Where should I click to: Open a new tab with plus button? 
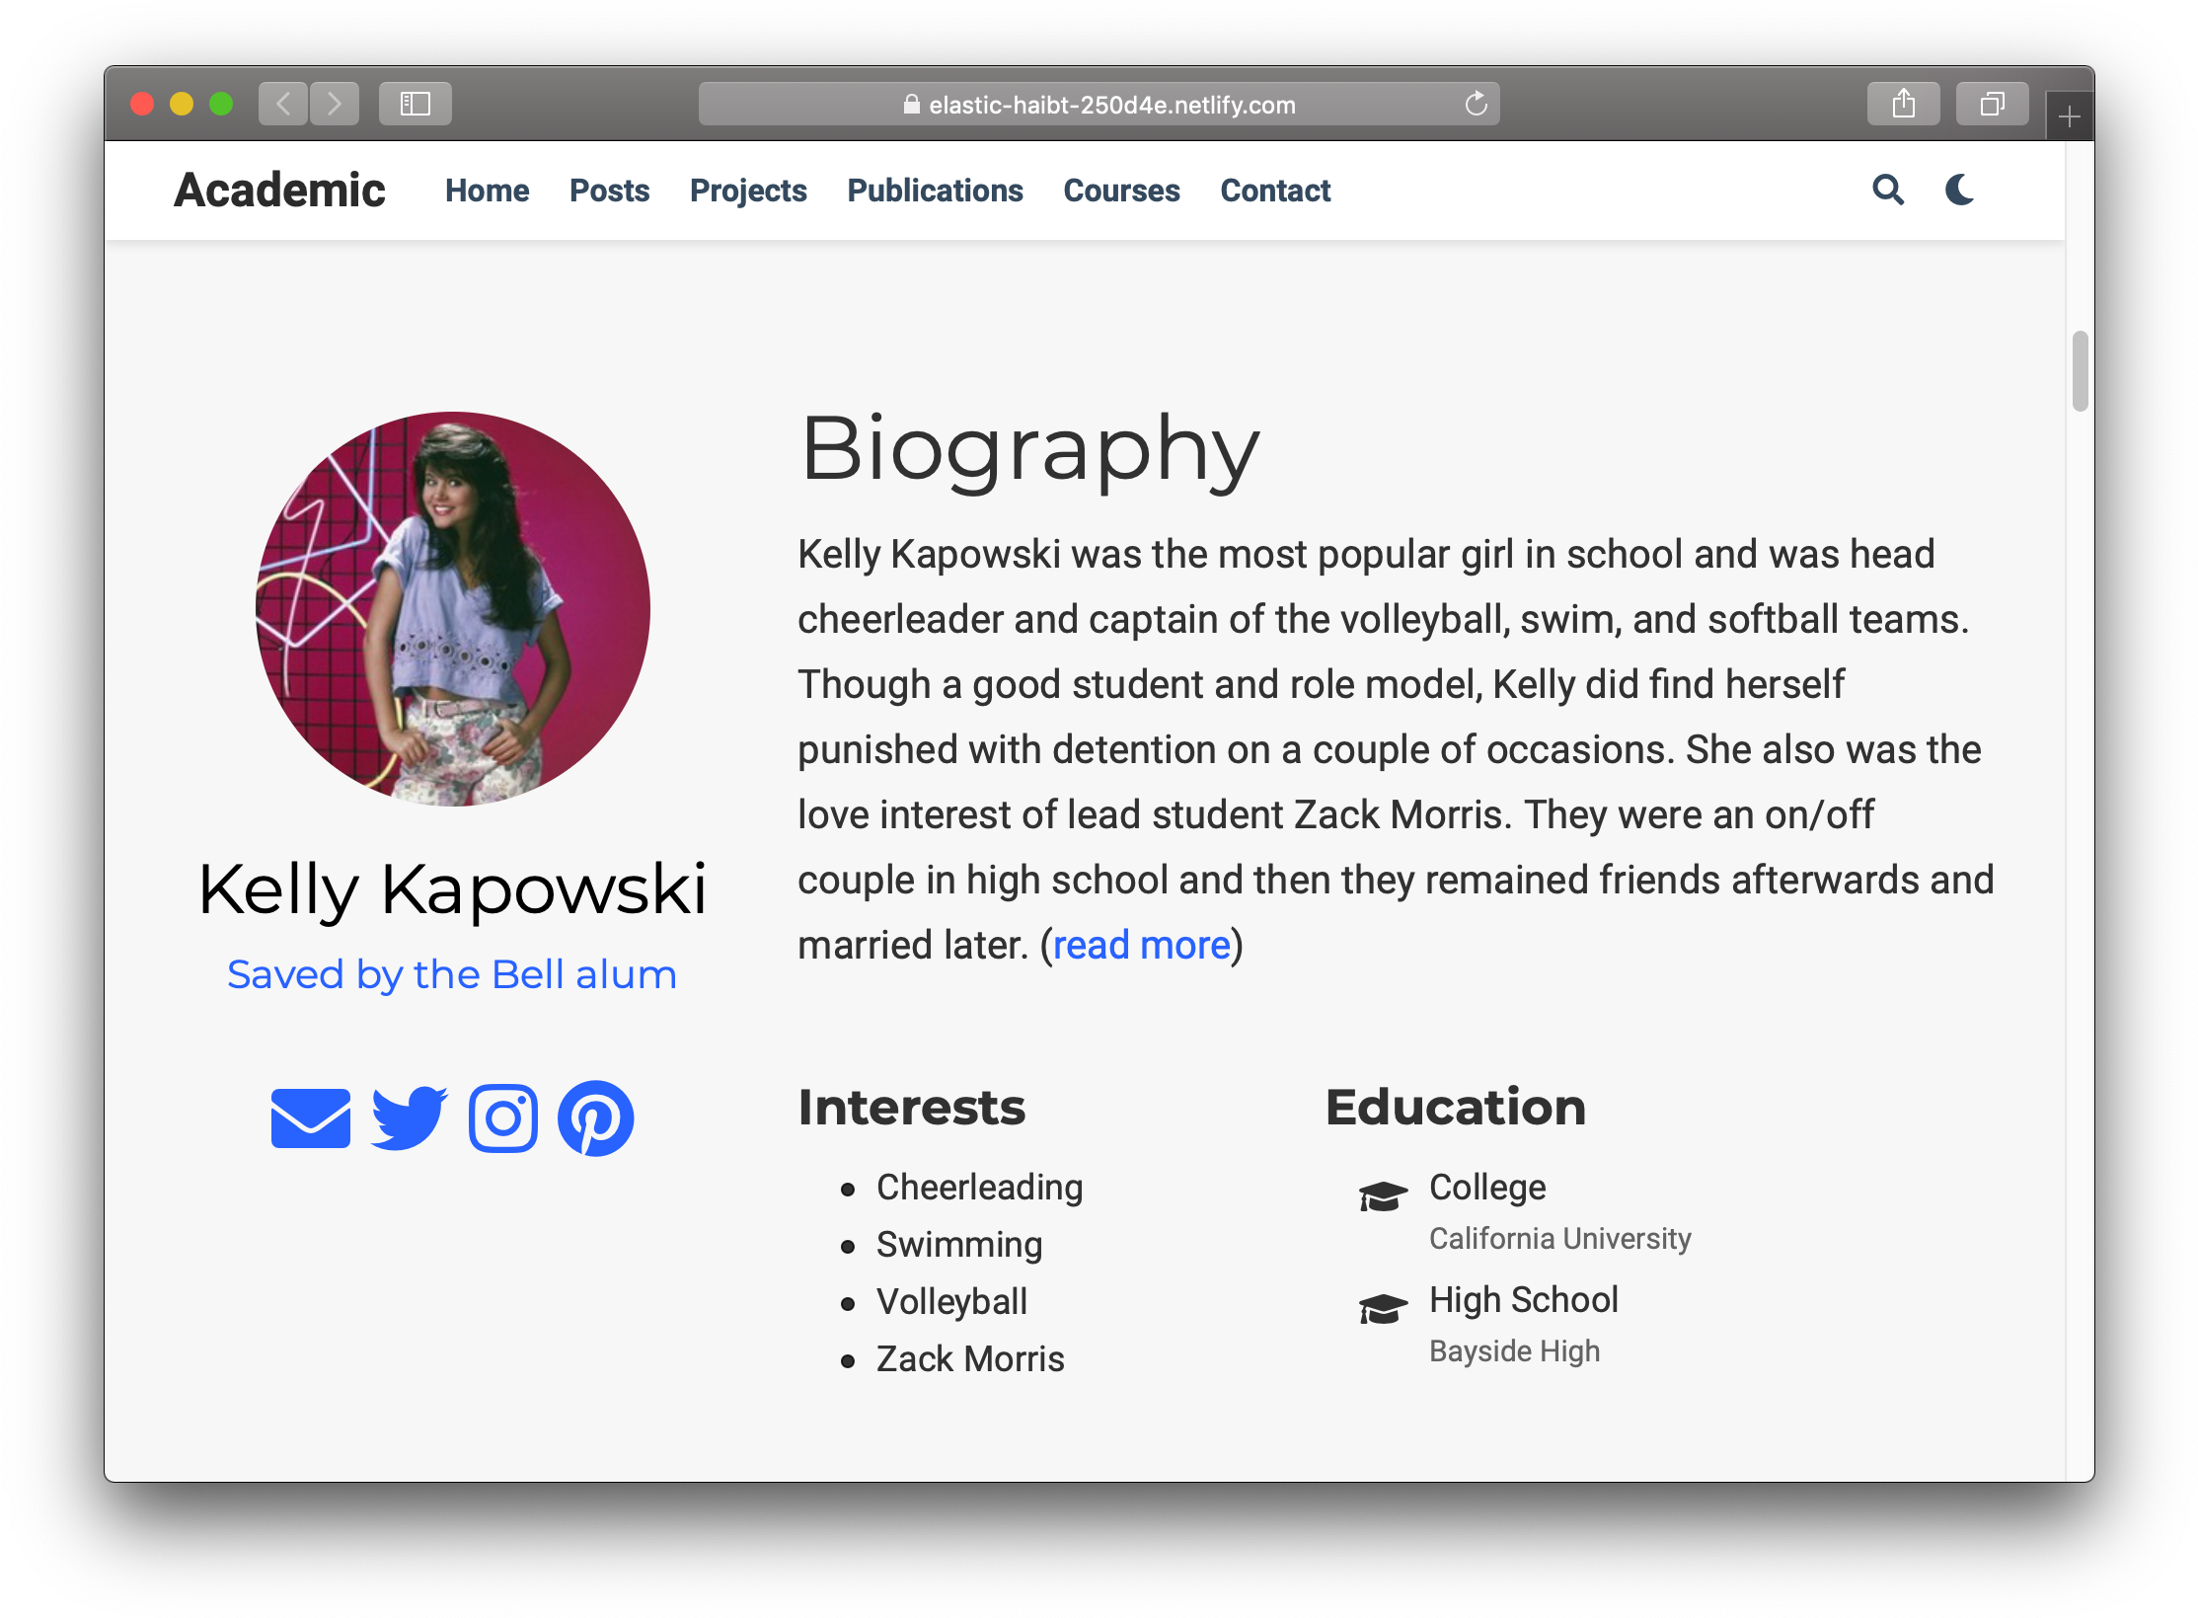pyautogui.click(x=2070, y=117)
